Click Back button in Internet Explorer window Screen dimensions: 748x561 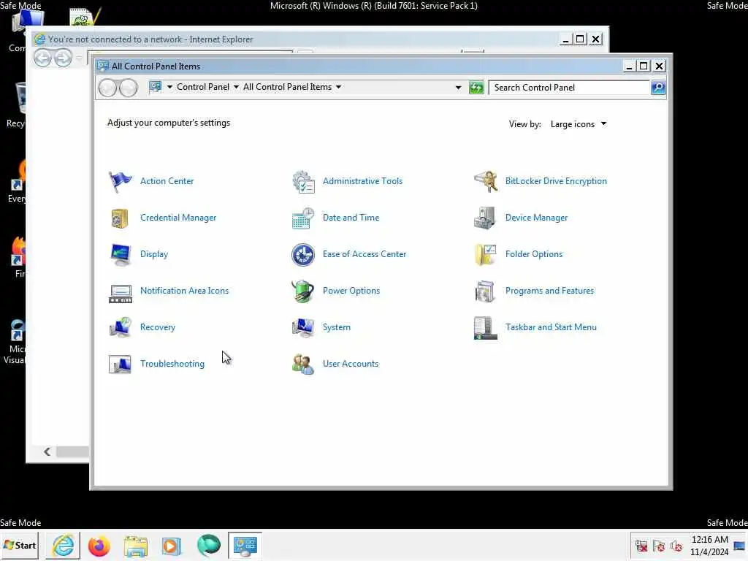point(42,58)
